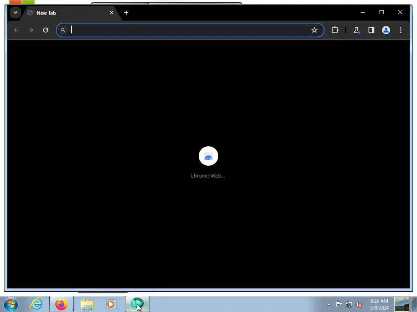This screenshot has height=312, width=417.
Task: Reload the current page
Action: pyautogui.click(x=46, y=30)
